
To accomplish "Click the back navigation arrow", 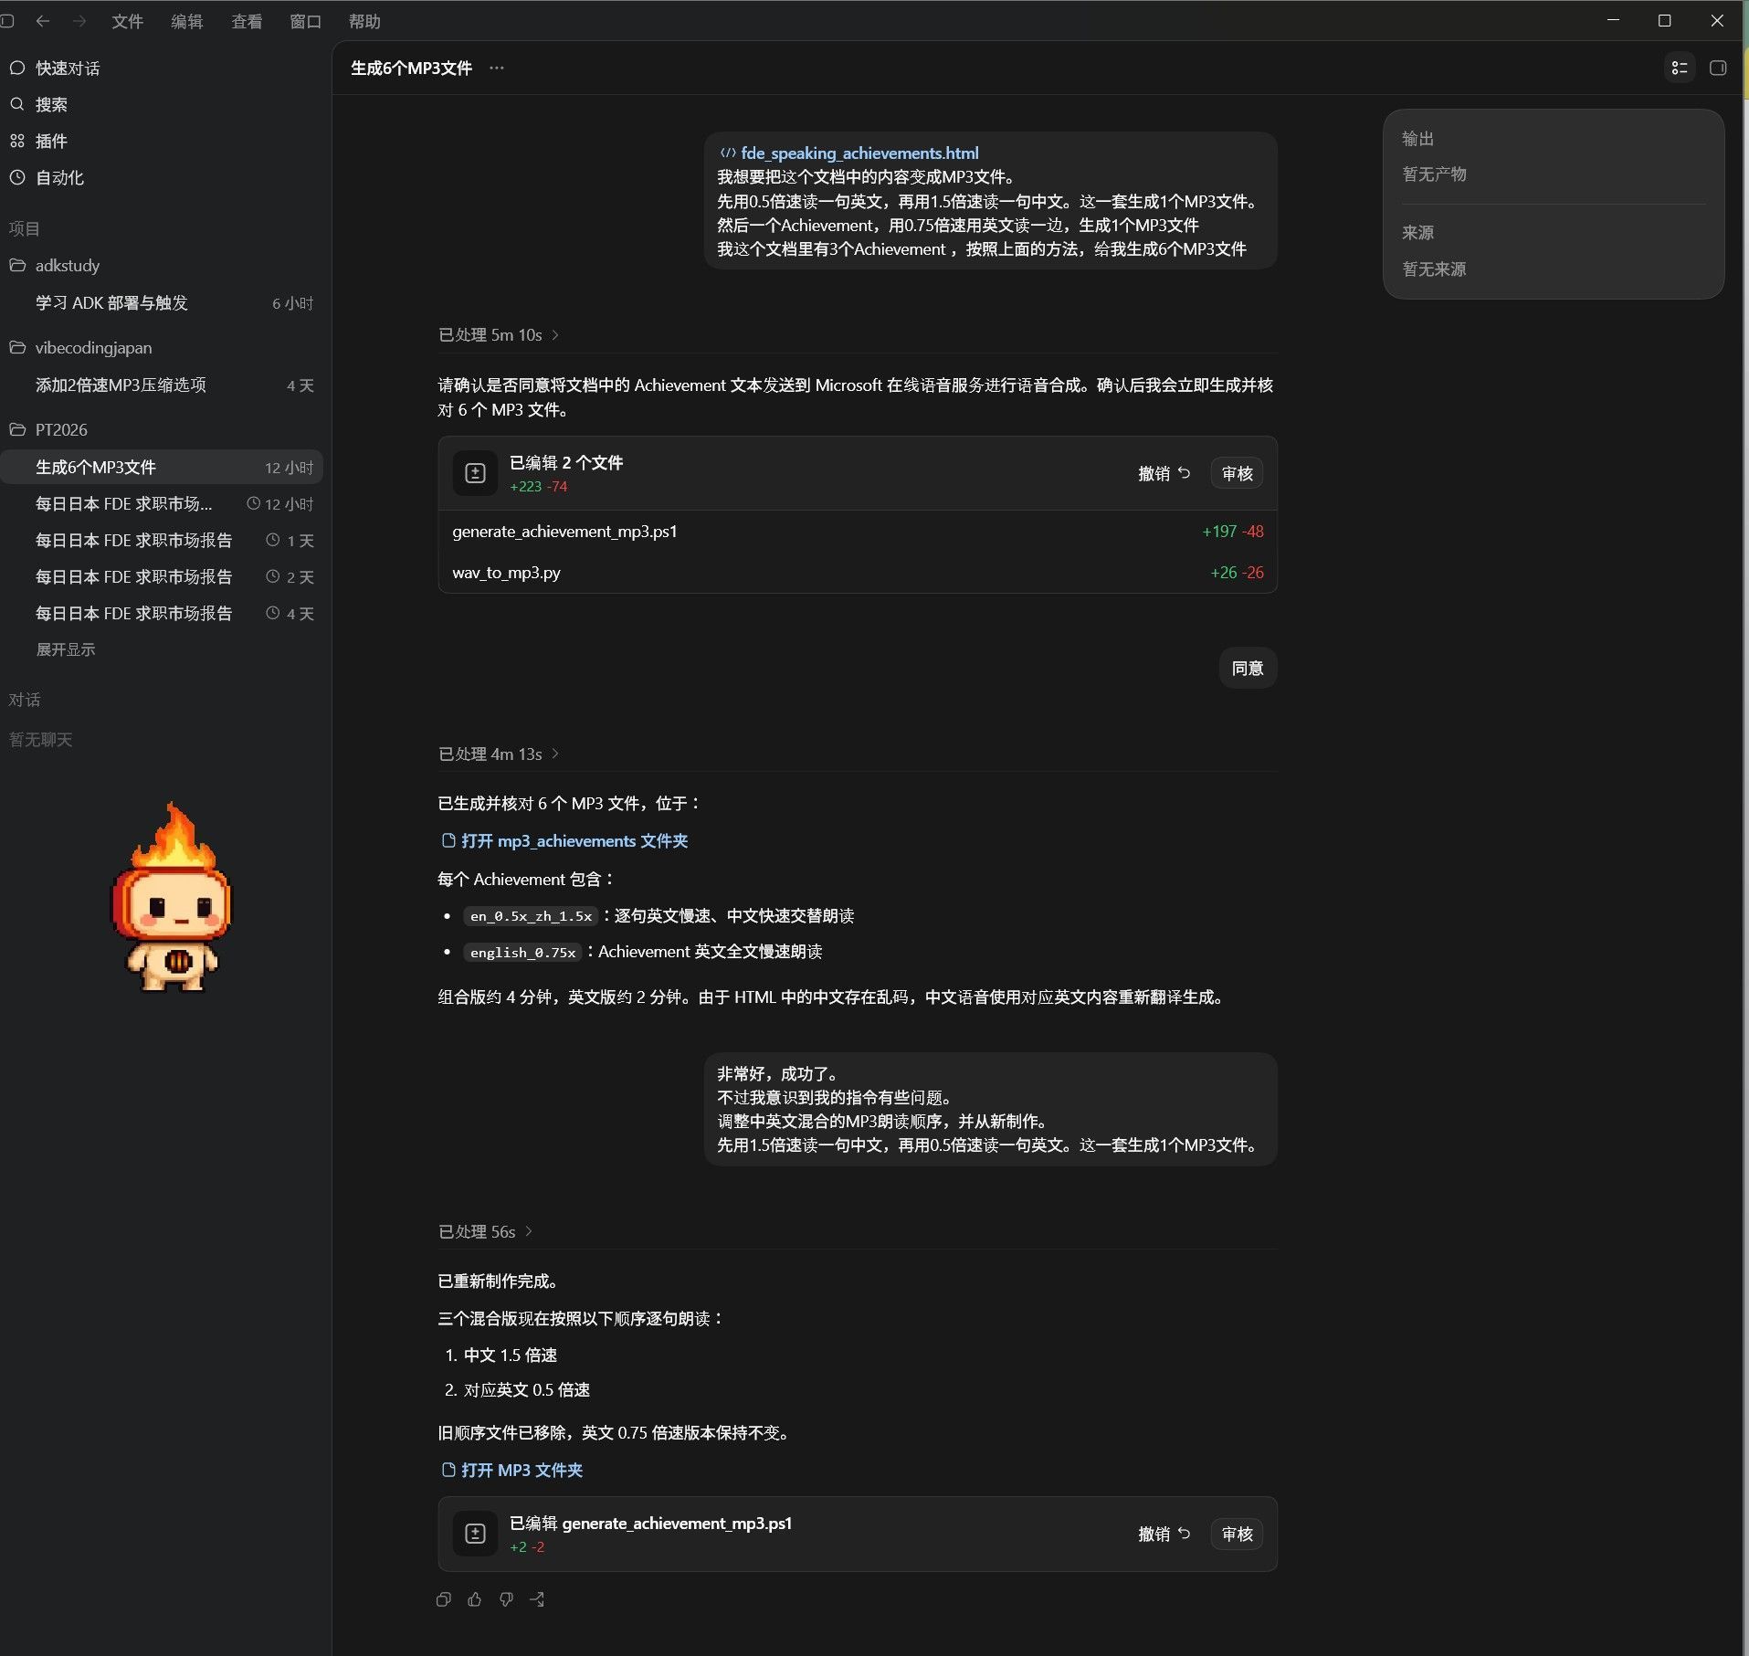I will [43, 21].
